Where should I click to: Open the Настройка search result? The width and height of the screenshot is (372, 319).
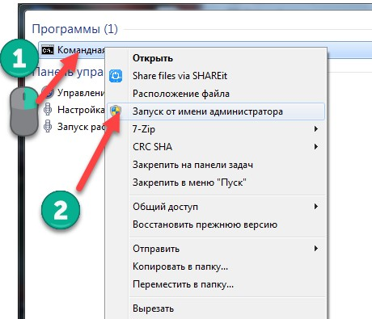click(x=81, y=110)
